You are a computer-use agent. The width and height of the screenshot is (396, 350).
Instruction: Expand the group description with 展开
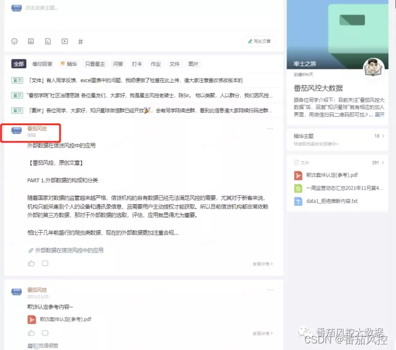(x=380, y=114)
